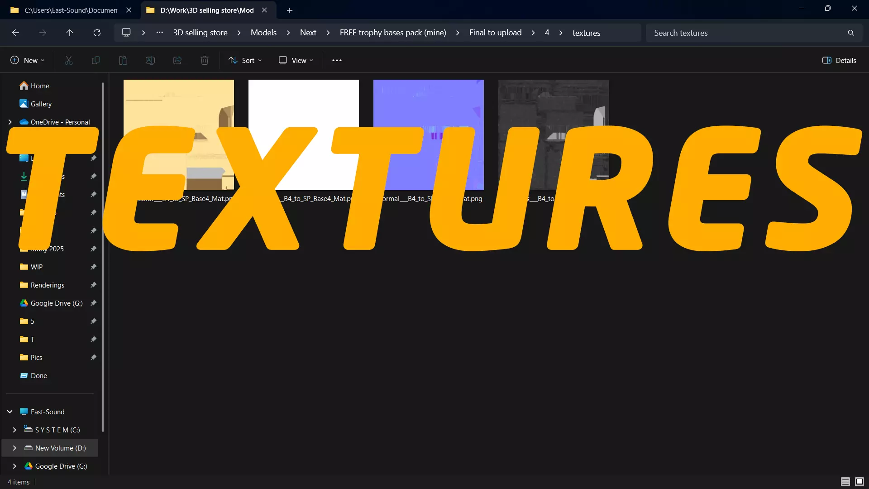869x489 pixels.
Task: Click the Refresh icon in navigation bar
Action: pyautogui.click(x=97, y=33)
